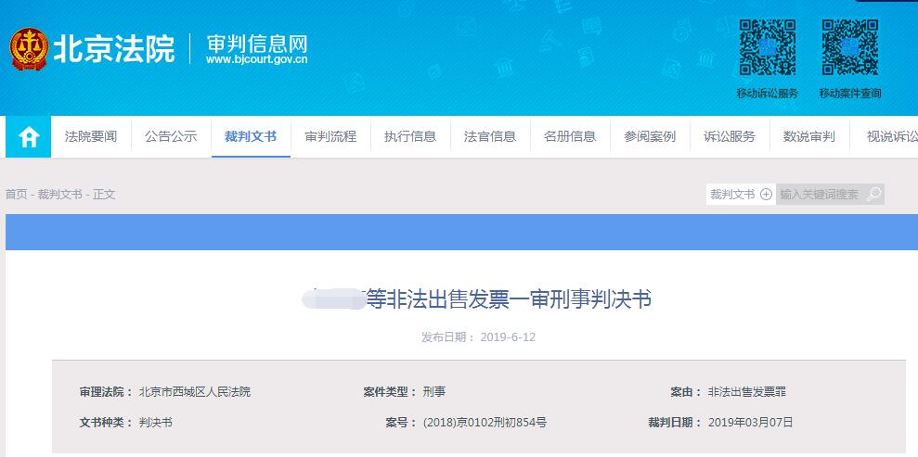Open the 诉讼服务 menu item
The image size is (918, 457).
(730, 137)
